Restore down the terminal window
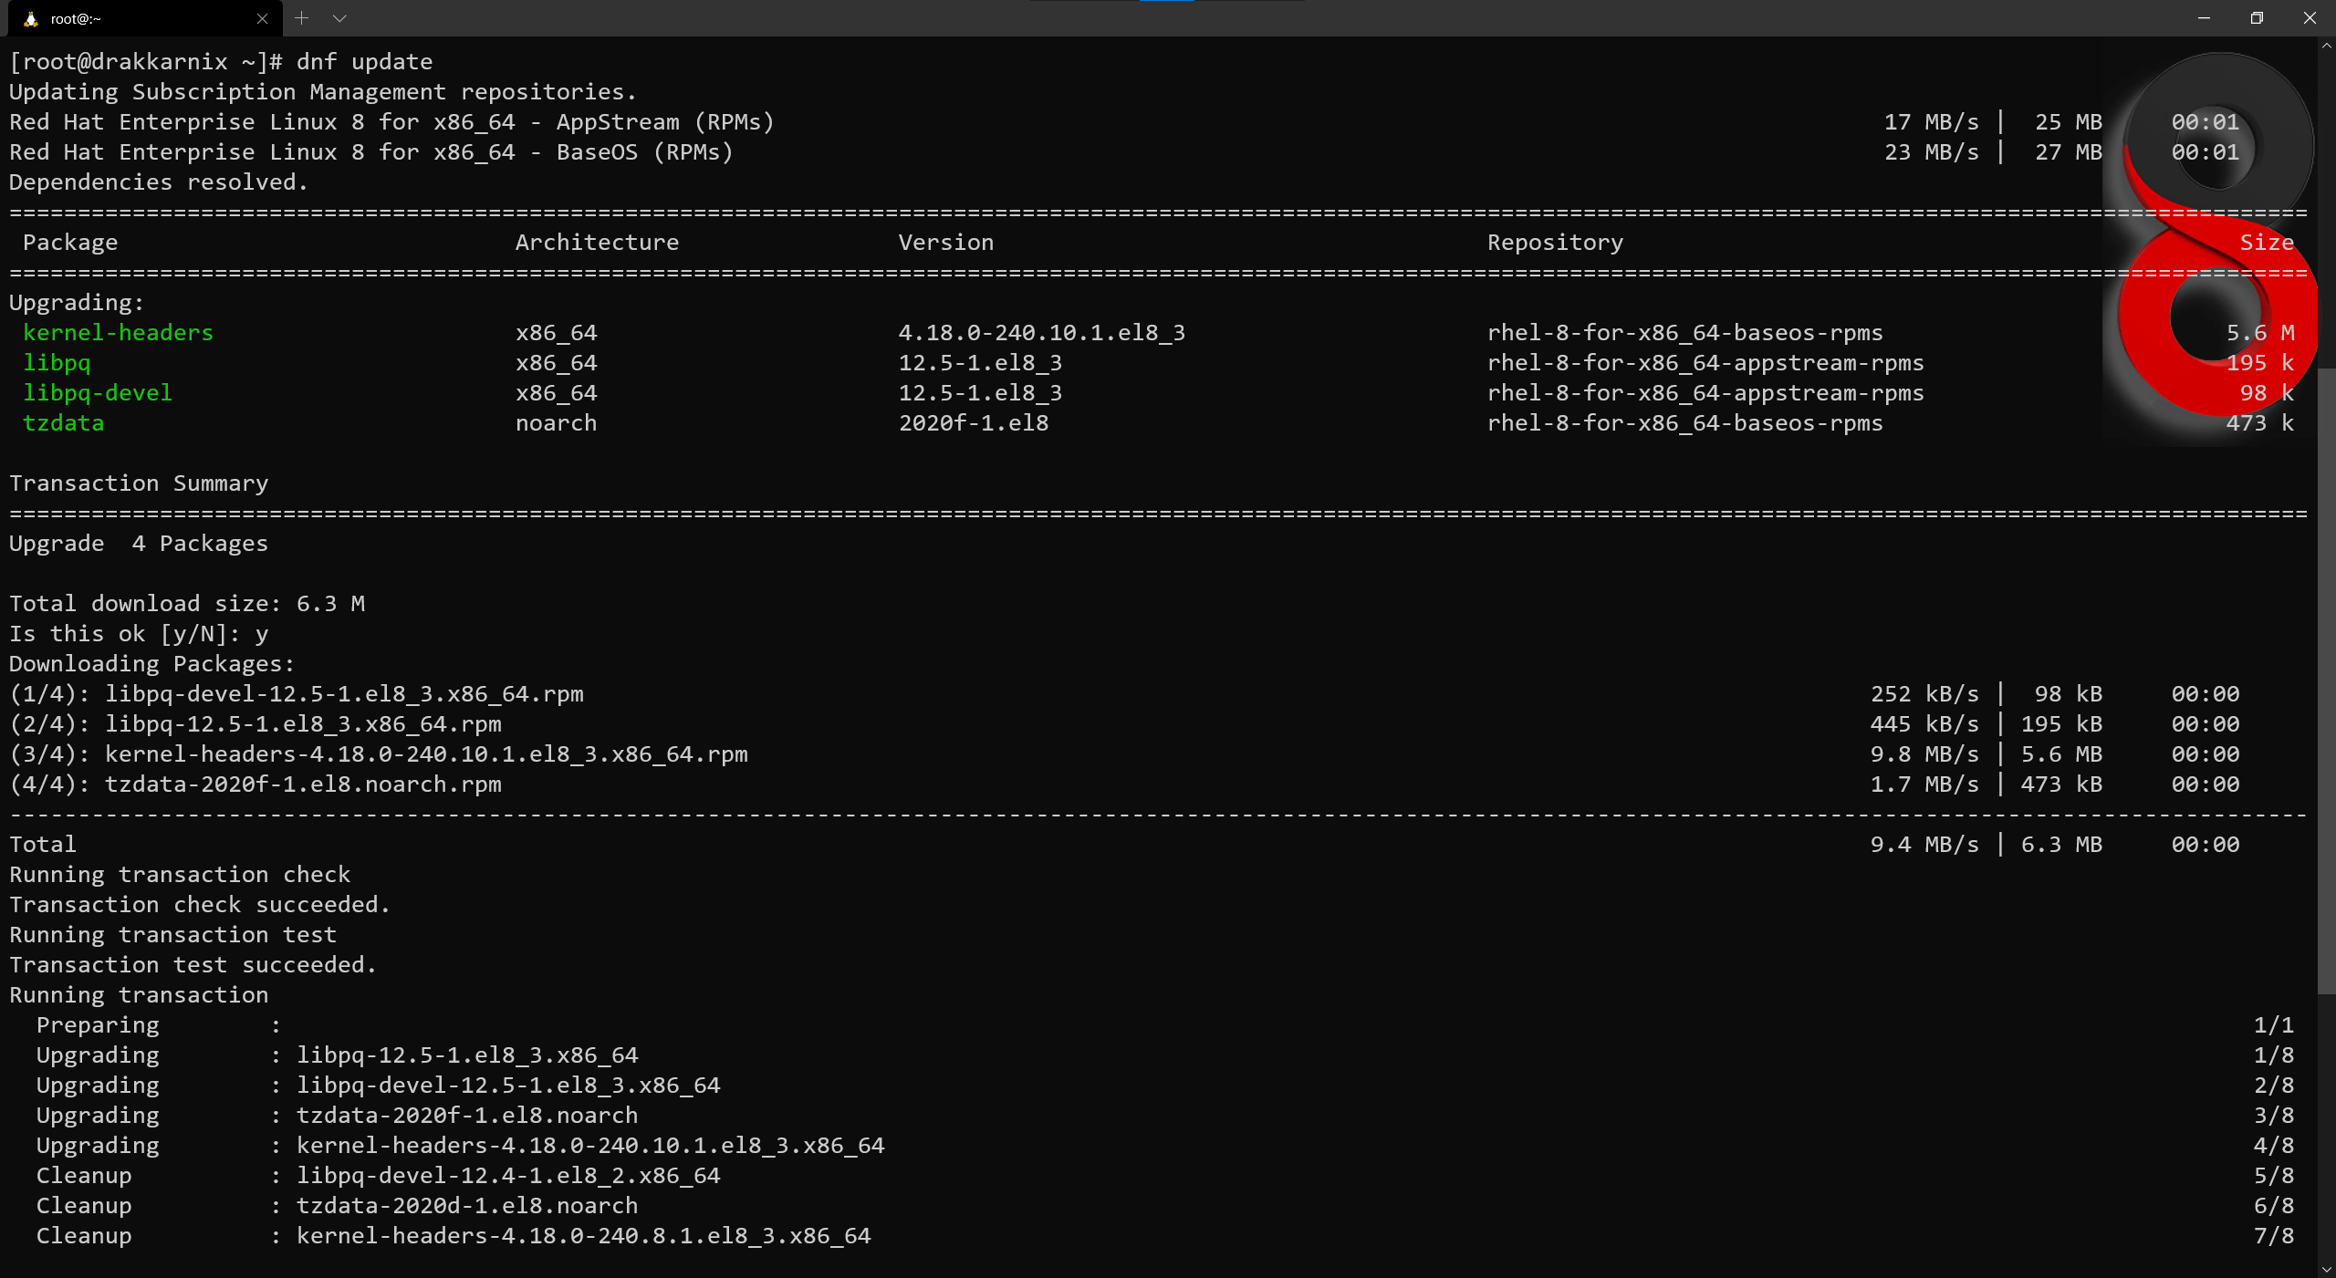The height and width of the screenshot is (1278, 2336). [2257, 18]
